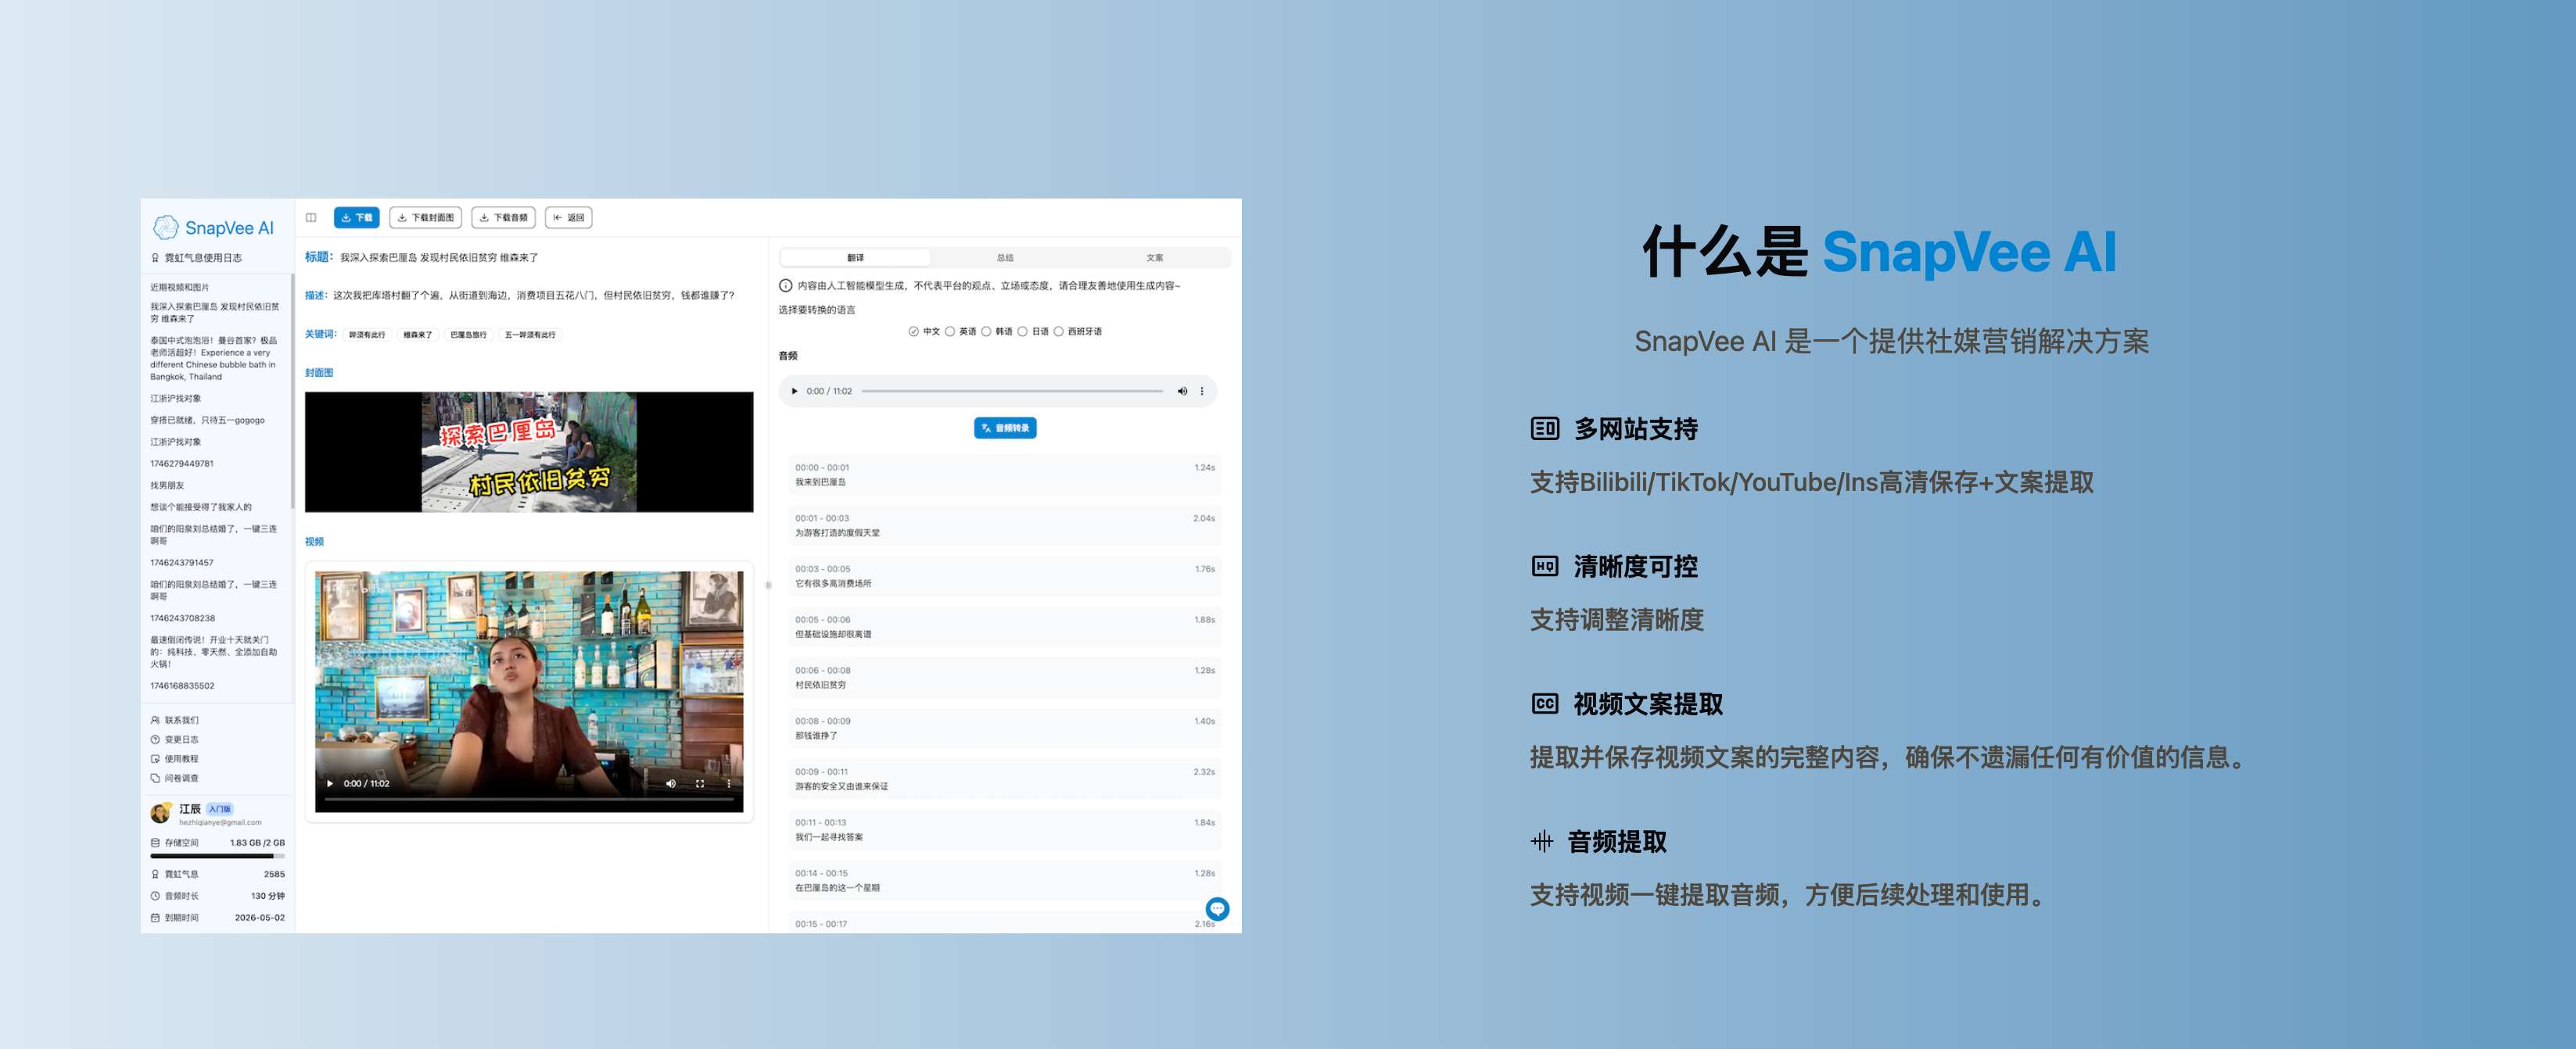Click the 多网站支持 feature icon
The width and height of the screenshot is (2576, 1049).
(1545, 429)
